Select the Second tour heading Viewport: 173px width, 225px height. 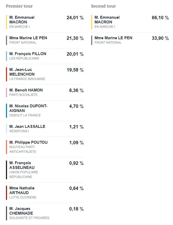click(103, 6)
